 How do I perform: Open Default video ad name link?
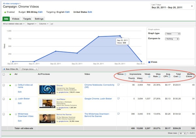25,86
